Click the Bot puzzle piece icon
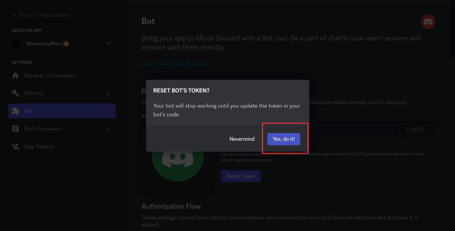455x231 pixels. (16, 111)
